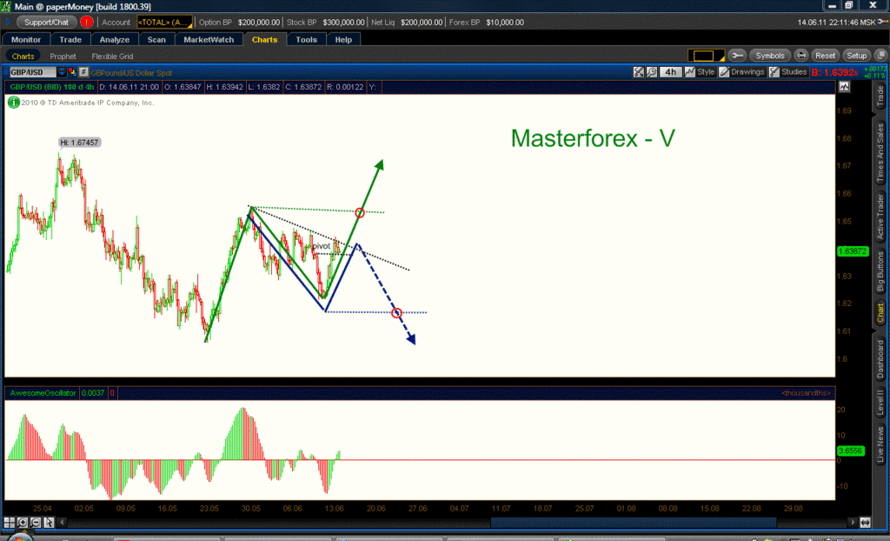Click right scroll arrow of time axis
Image resolution: width=890 pixels, height=541 pixels.
coord(853,522)
